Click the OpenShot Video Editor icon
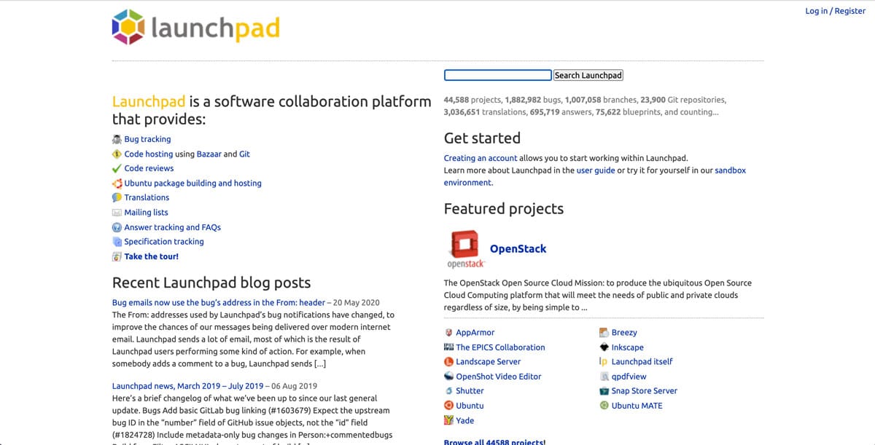Screen dimensions: 875x445 point(448,377)
